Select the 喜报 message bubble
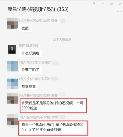123x137 pixels. click(x=25, y=28)
